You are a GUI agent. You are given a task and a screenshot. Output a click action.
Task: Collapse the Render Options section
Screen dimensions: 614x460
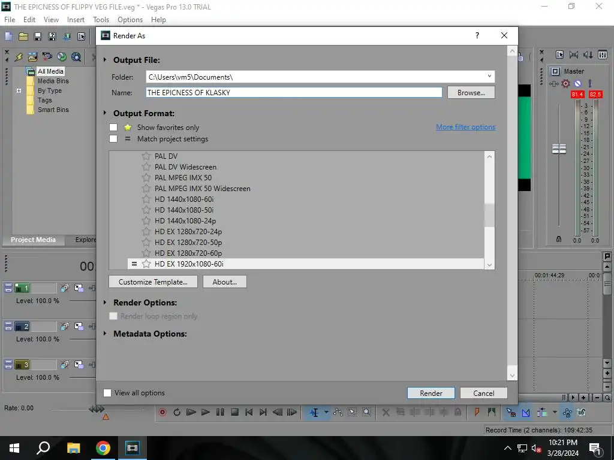click(x=105, y=302)
